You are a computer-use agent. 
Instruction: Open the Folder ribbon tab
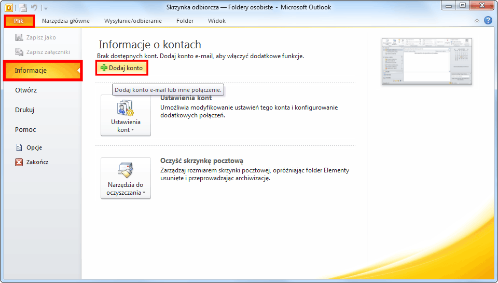(185, 21)
